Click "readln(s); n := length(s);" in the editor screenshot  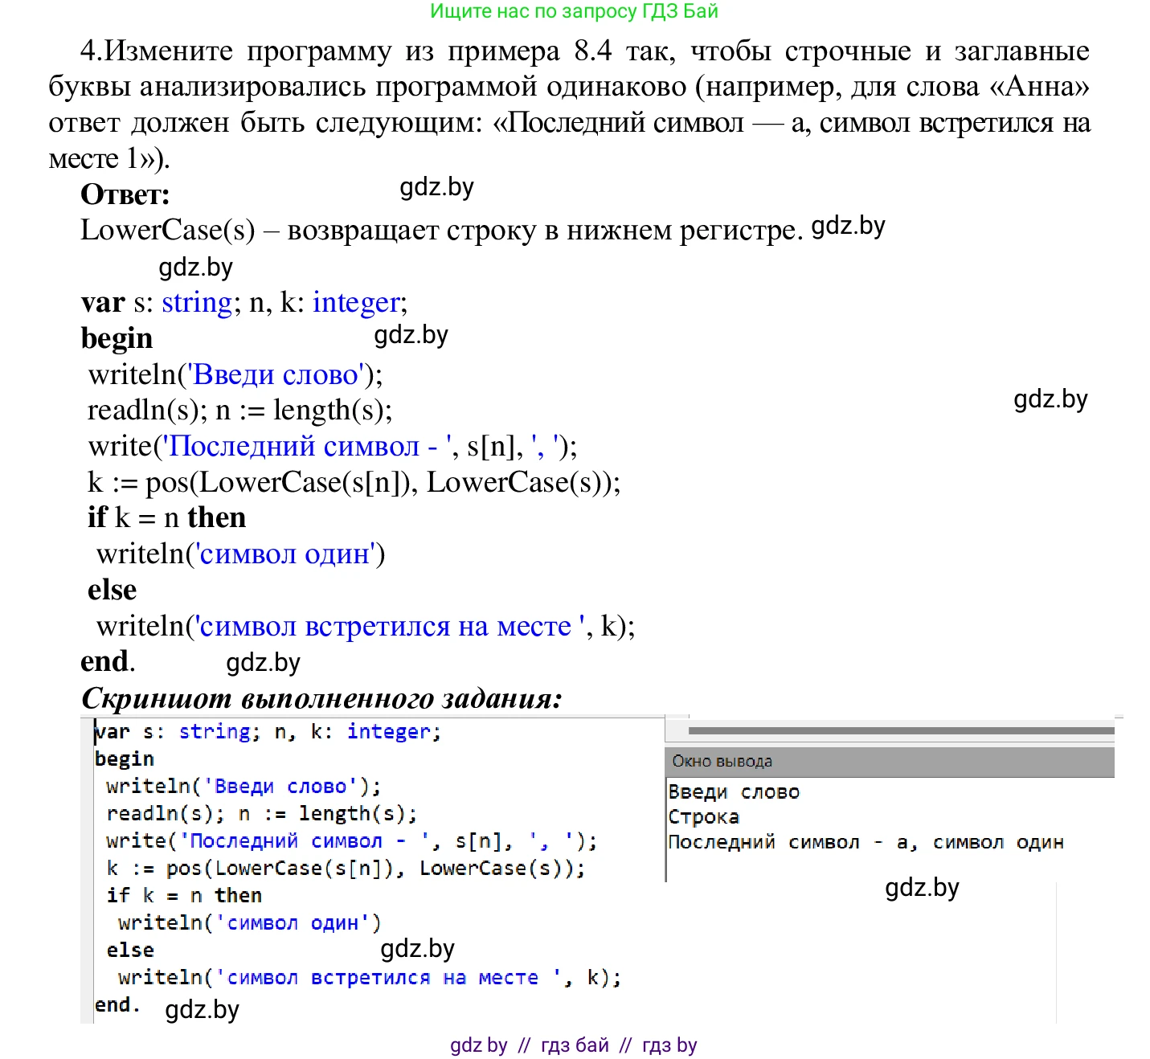(261, 813)
